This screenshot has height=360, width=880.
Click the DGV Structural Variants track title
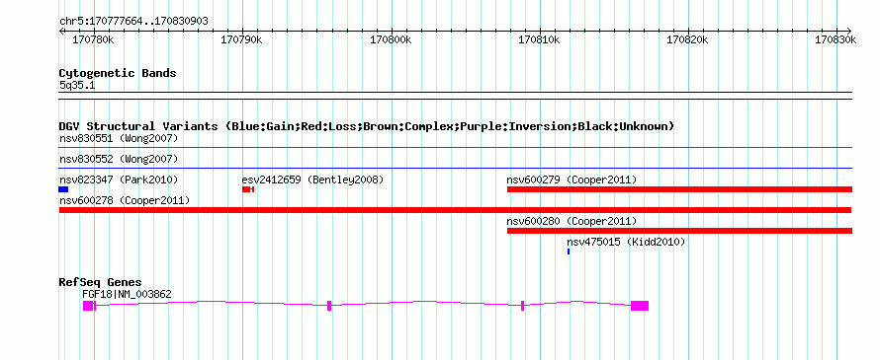tap(367, 126)
